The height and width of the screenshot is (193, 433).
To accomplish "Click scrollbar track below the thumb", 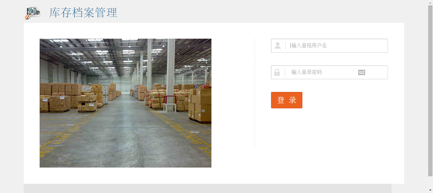I will (430, 182).
